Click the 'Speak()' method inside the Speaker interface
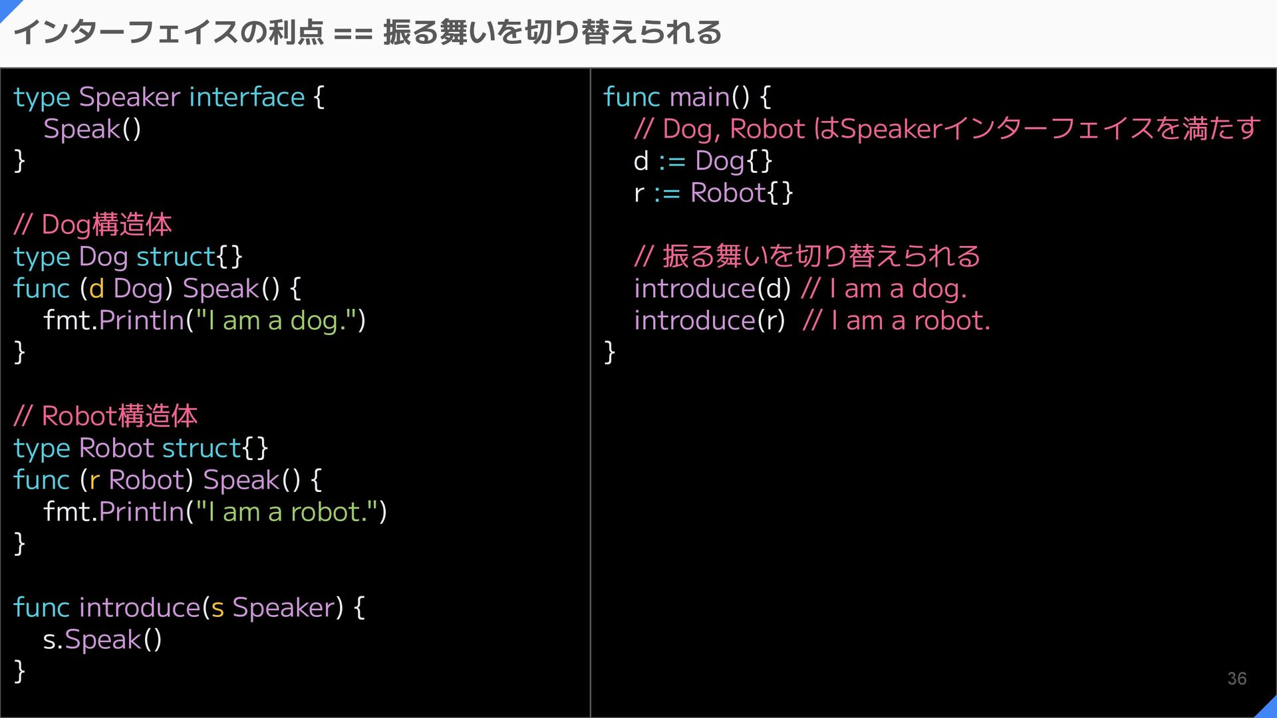This screenshot has width=1277, height=718. point(92,129)
